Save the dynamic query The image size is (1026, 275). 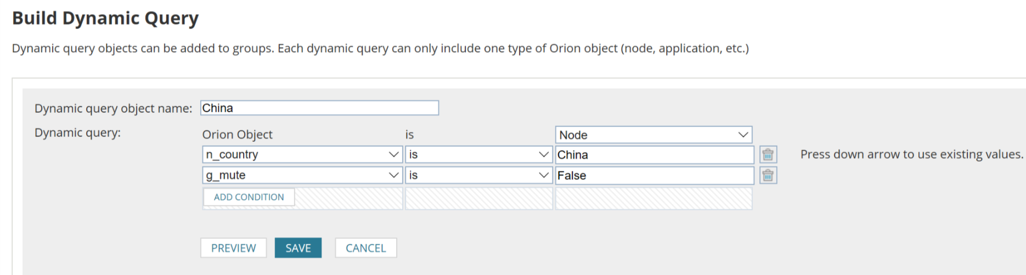[x=298, y=248]
